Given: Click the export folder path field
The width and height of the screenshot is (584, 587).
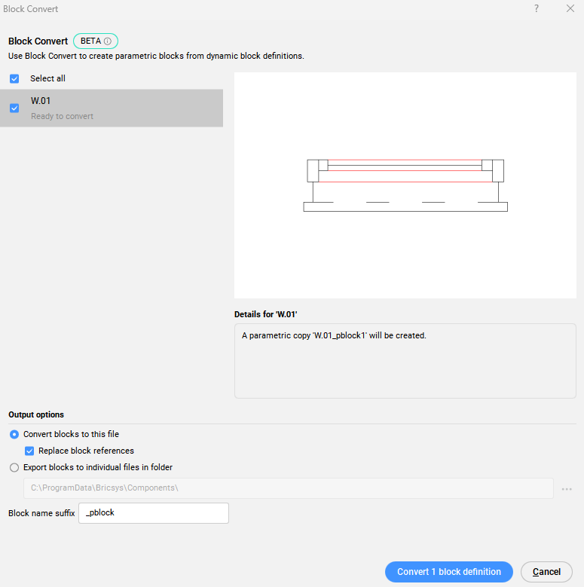Looking at the screenshot, I should [x=289, y=488].
